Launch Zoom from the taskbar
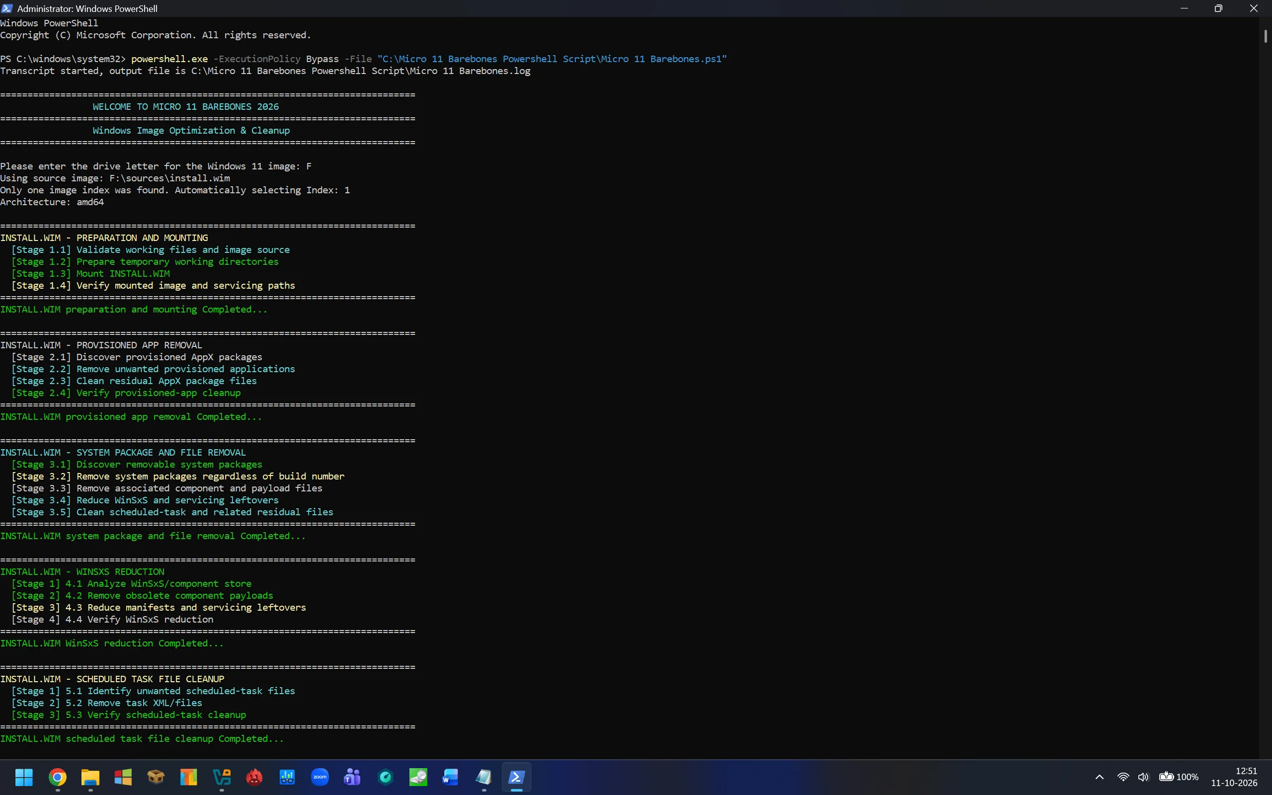This screenshot has height=795, width=1272. 320,777
